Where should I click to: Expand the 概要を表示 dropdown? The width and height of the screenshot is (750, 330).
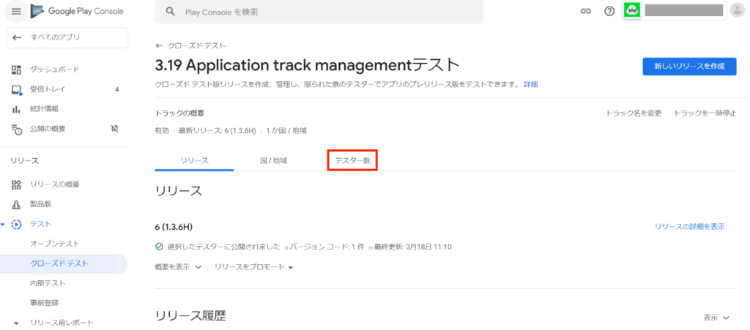[x=178, y=267]
